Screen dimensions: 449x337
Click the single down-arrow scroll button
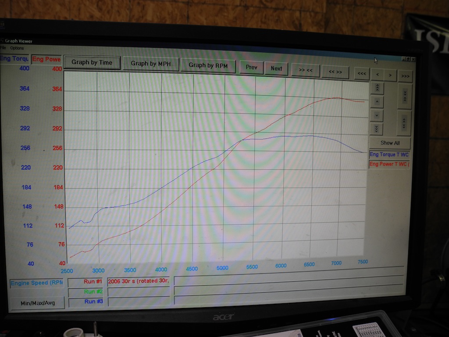pos(377,115)
